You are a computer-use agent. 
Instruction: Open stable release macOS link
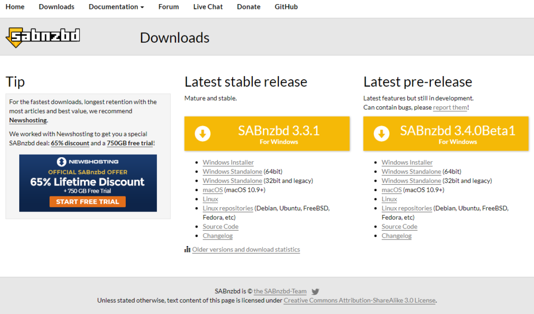point(213,190)
